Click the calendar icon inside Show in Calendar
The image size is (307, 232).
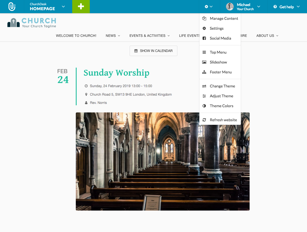click(136, 51)
